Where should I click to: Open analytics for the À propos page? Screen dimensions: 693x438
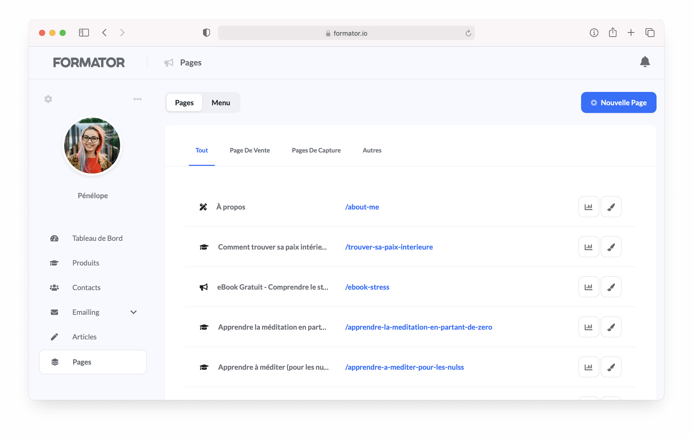589,206
